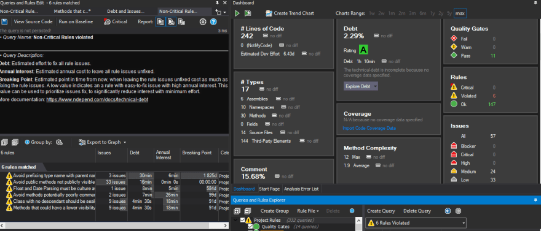Image resolution: width=541 pixels, height=231 pixels.
Task: Click the Group by info icon
Action: coord(27,142)
